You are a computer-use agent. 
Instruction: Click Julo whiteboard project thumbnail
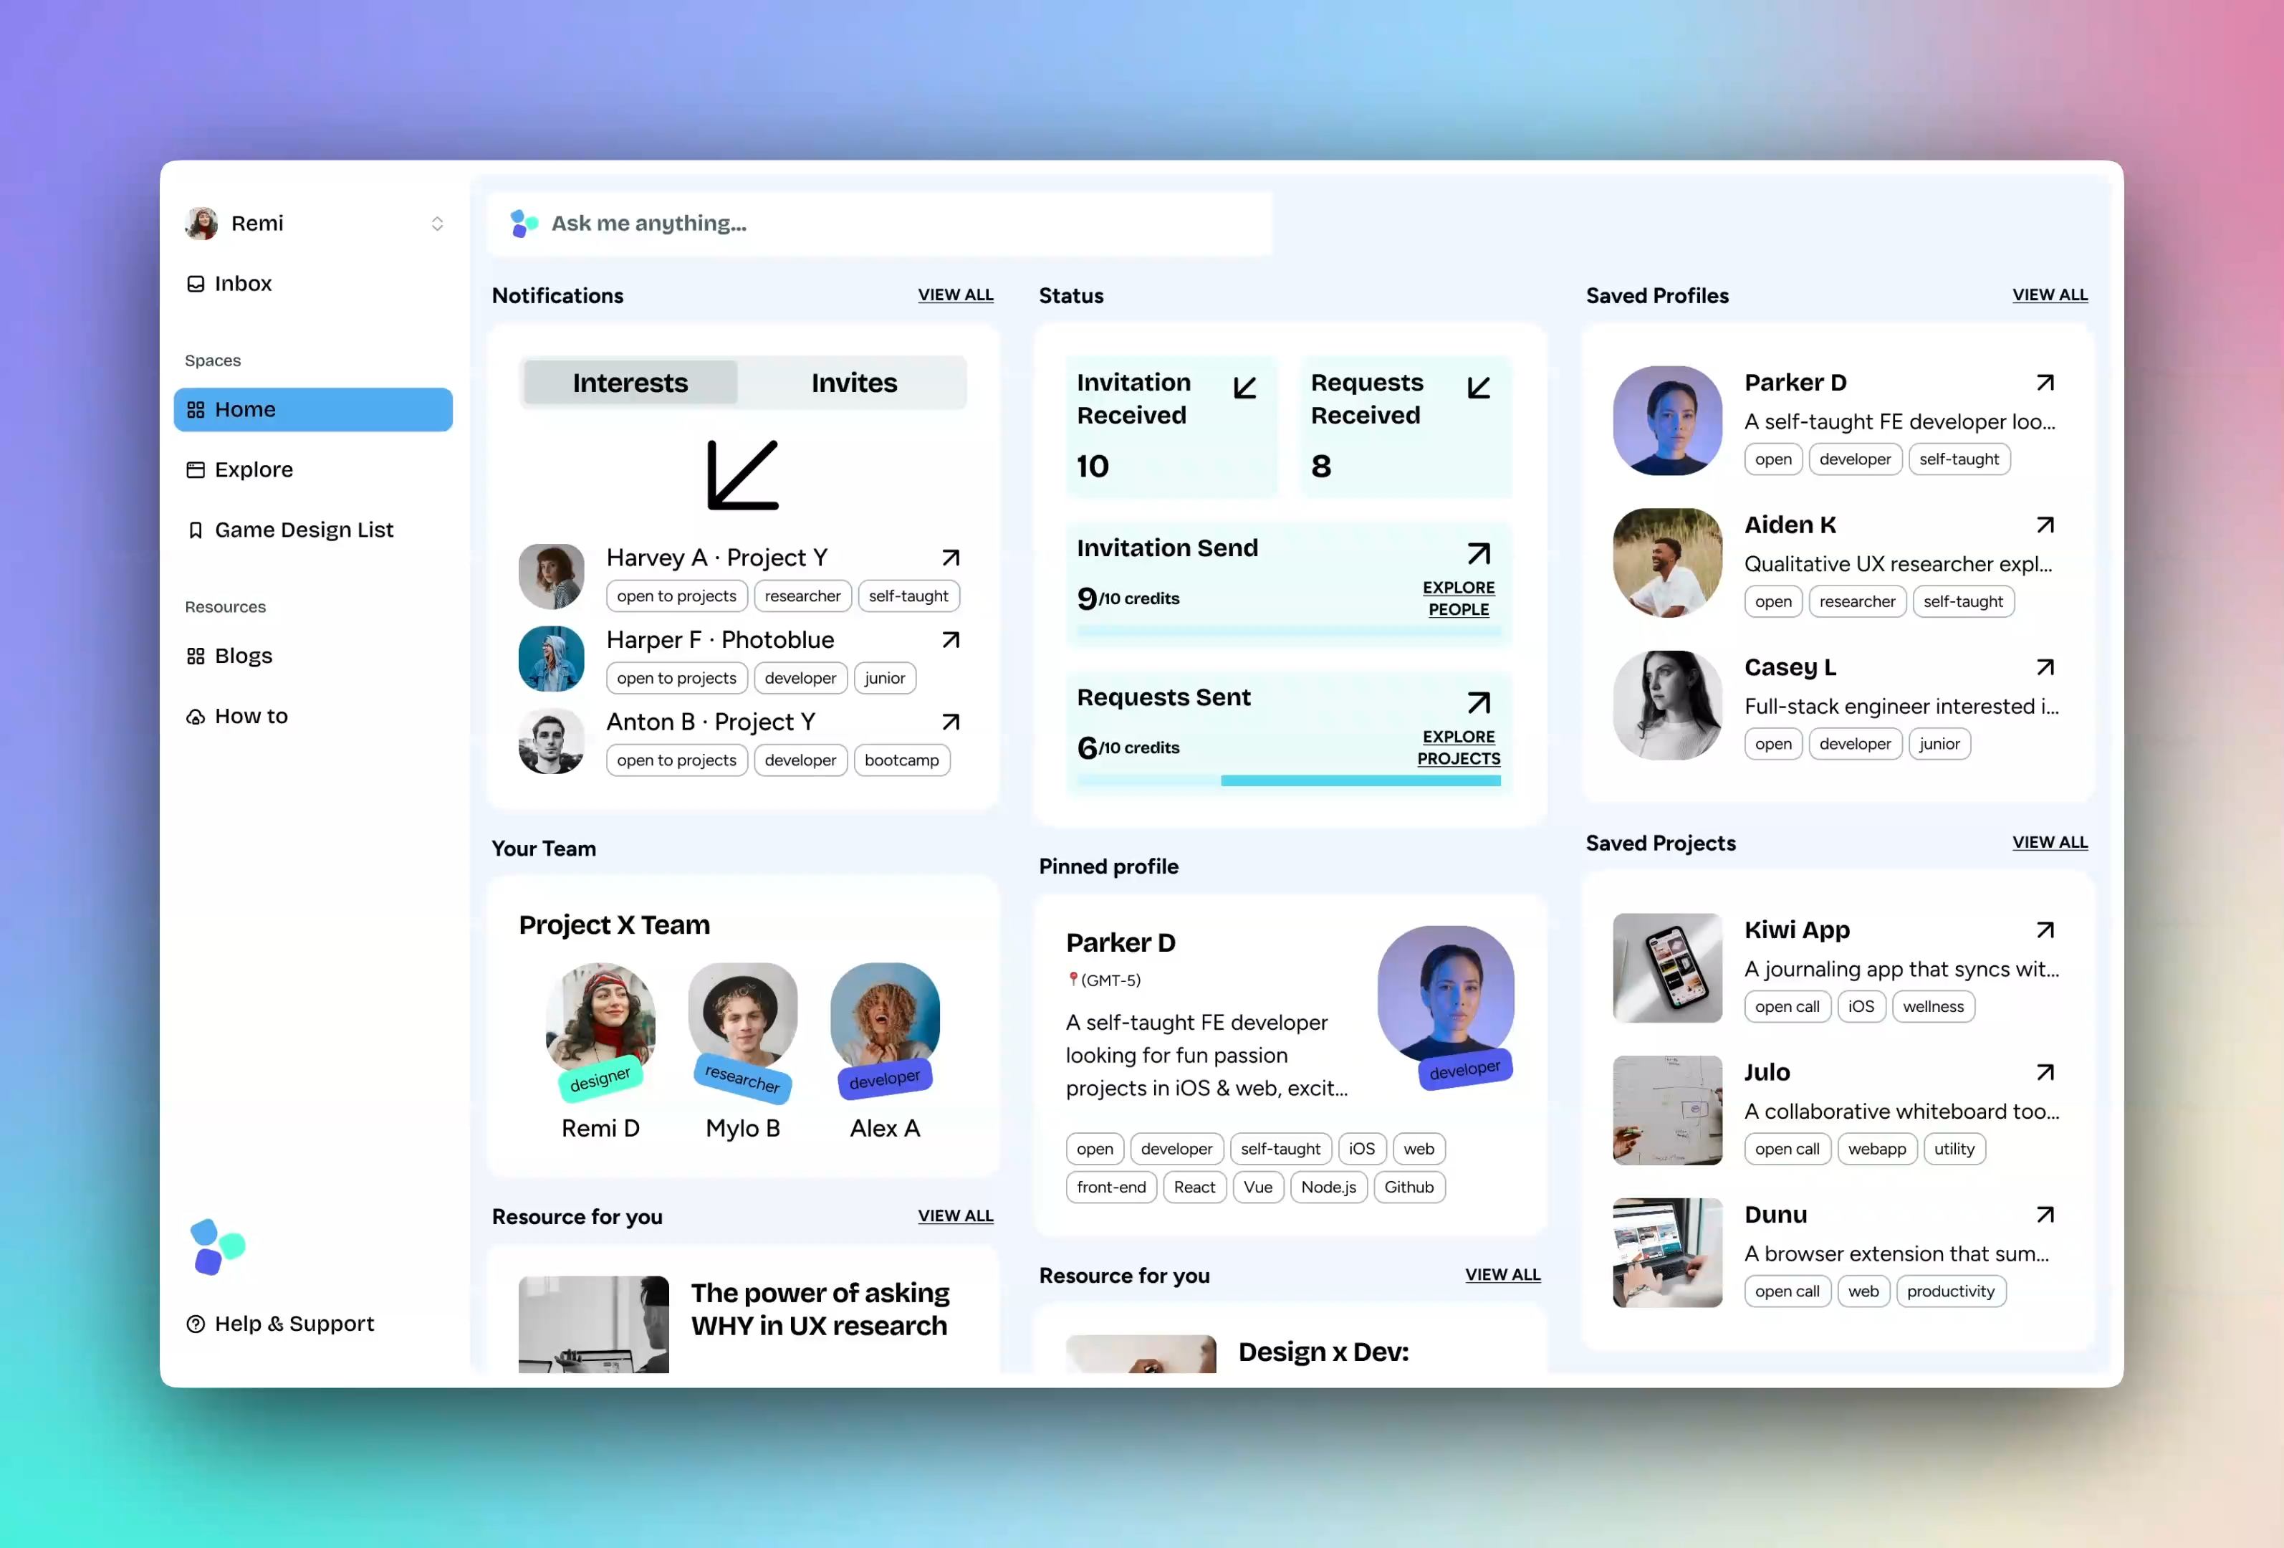tap(1667, 1111)
